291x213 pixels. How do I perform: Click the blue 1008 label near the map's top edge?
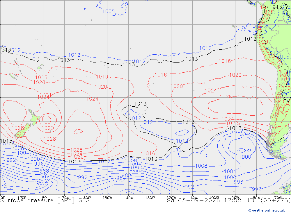pos(109,12)
